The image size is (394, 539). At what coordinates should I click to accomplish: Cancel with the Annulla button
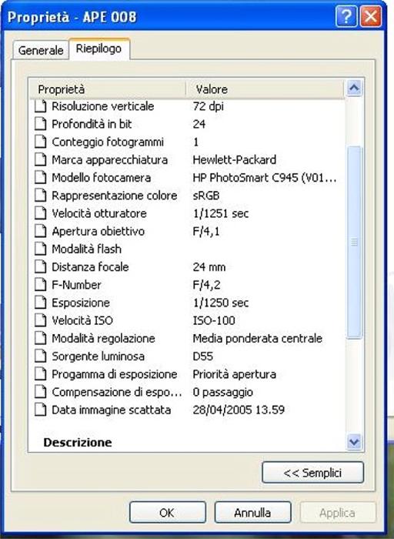[x=252, y=513]
